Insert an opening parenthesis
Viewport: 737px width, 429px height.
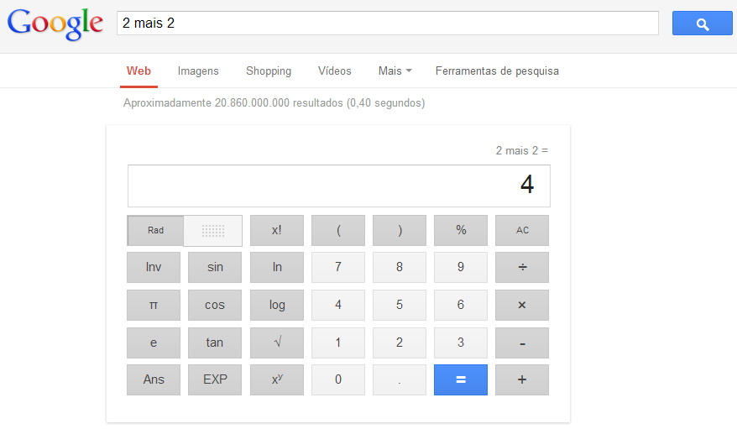click(x=338, y=230)
